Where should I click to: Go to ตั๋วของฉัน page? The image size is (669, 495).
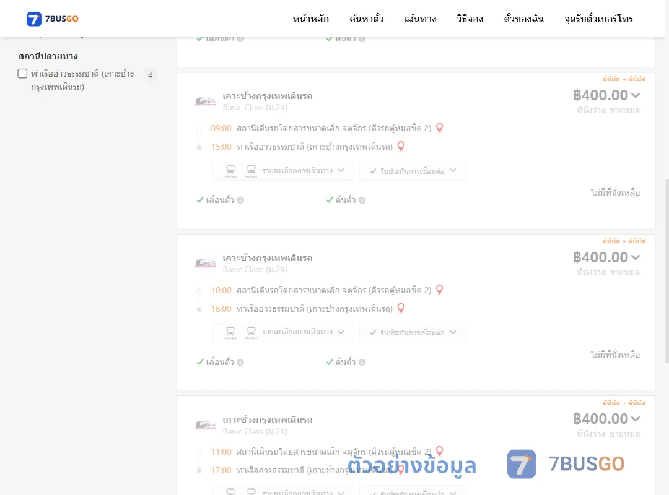tap(523, 19)
